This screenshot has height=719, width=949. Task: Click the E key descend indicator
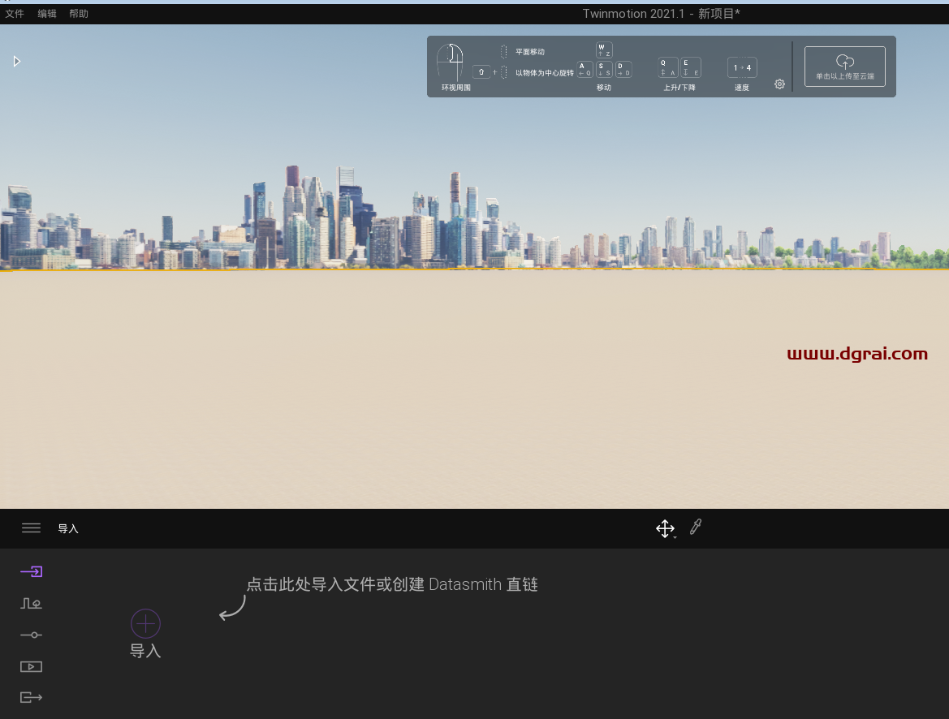point(691,67)
